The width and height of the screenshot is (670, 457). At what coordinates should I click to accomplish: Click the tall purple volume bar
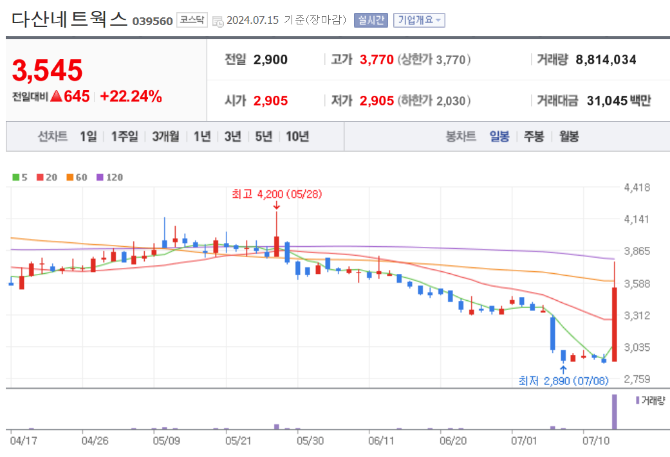click(x=615, y=412)
